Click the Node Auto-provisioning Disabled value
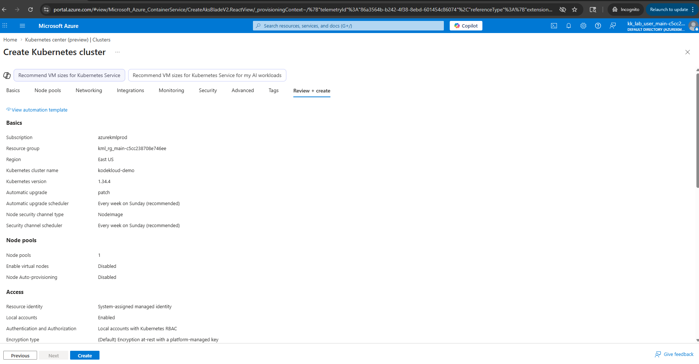The width and height of the screenshot is (699, 364). (107, 277)
